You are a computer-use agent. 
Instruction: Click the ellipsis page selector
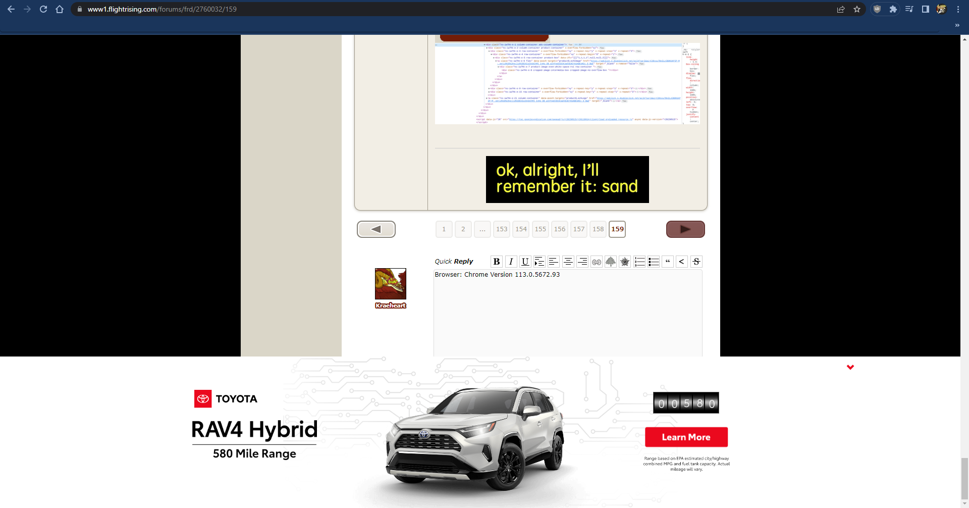482,229
